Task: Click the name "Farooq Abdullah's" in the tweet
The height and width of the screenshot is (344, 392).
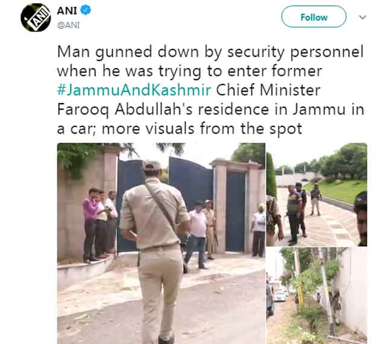Action: [125, 110]
